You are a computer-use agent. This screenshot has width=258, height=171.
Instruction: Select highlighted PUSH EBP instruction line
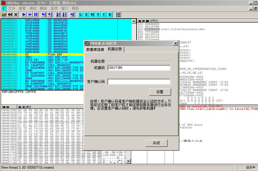[x=42, y=54]
